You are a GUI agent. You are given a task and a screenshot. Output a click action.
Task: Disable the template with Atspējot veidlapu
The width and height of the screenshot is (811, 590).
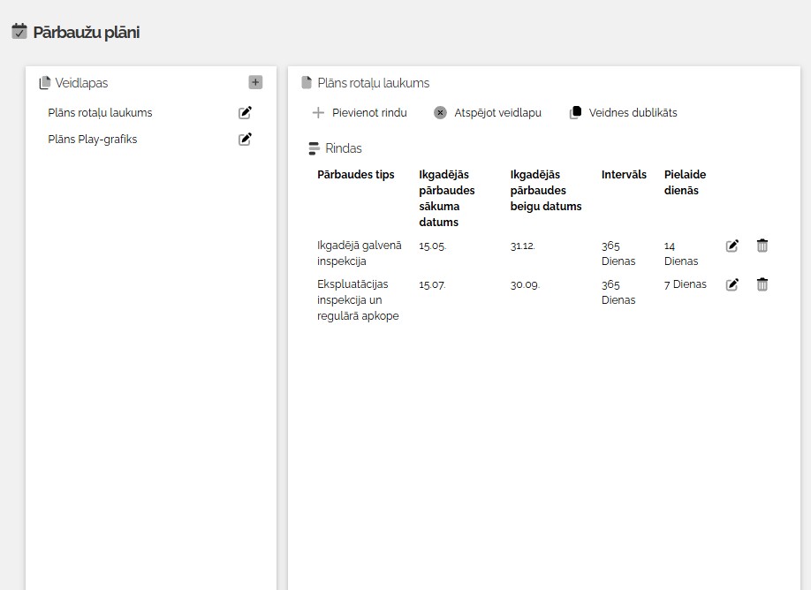point(488,113)
